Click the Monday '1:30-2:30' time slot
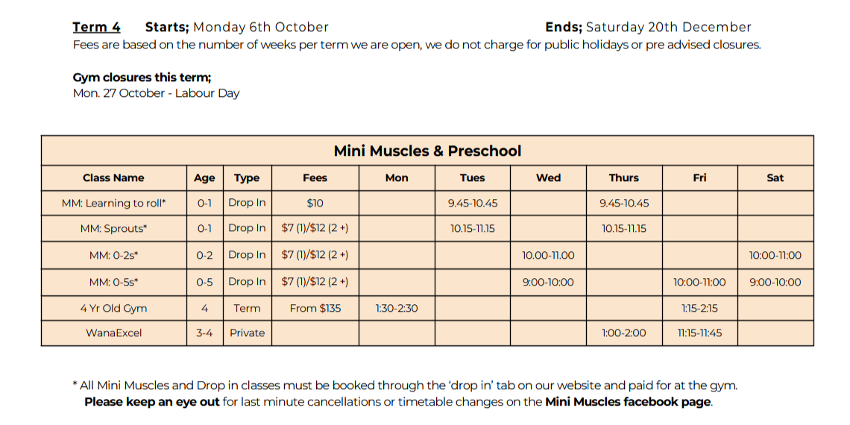Viewport: 850px width, 425px height. coord(397,308)
